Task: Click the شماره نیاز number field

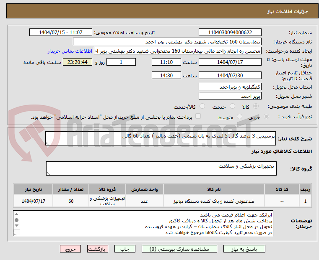Action: click(230, 33)
